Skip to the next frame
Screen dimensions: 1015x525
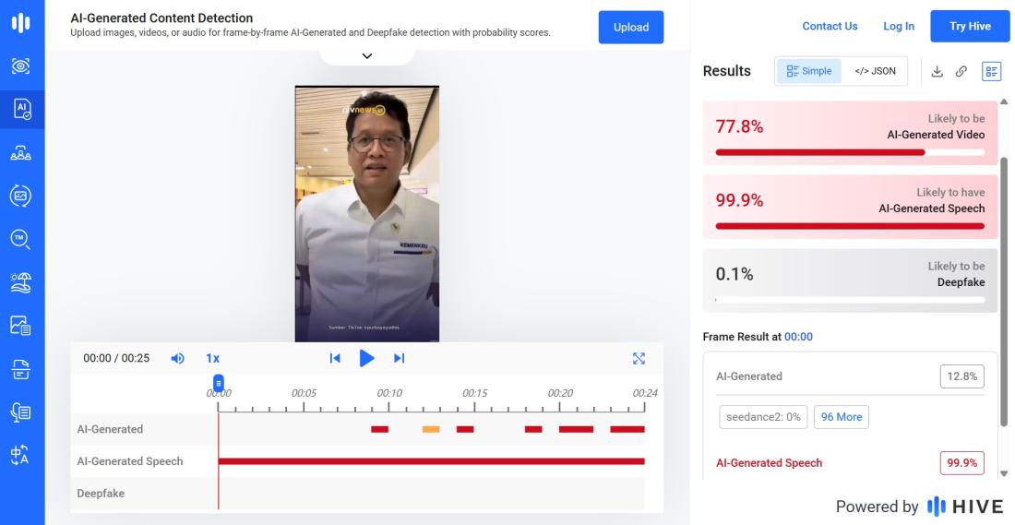coord(400,358)
